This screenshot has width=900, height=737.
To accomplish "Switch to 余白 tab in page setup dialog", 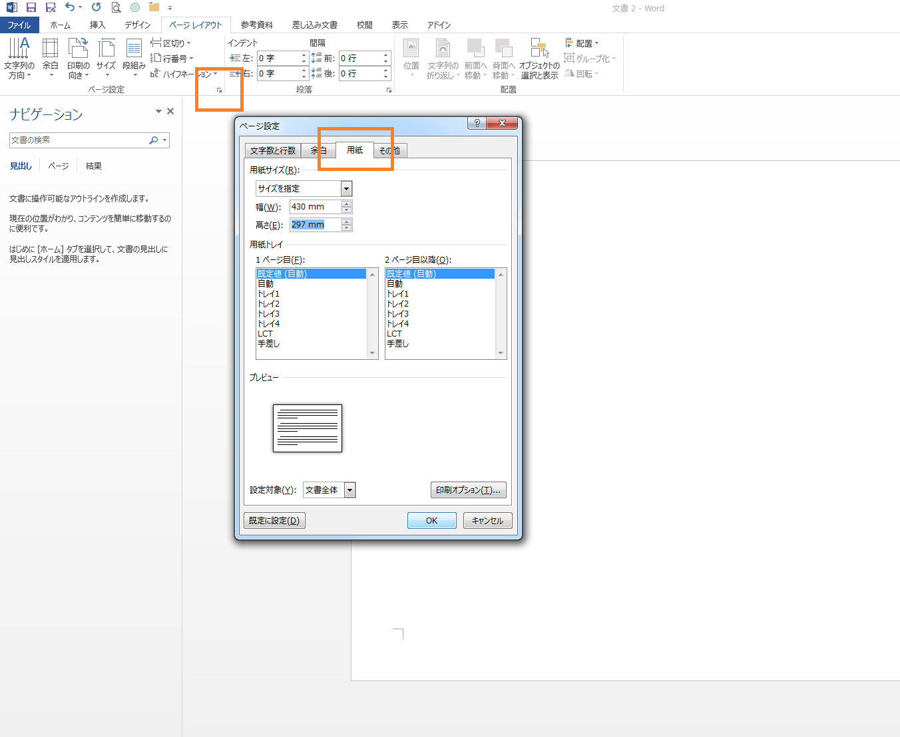I will click(x=318, y=151).
